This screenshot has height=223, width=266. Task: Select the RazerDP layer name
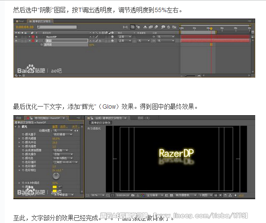coord(51,37)
